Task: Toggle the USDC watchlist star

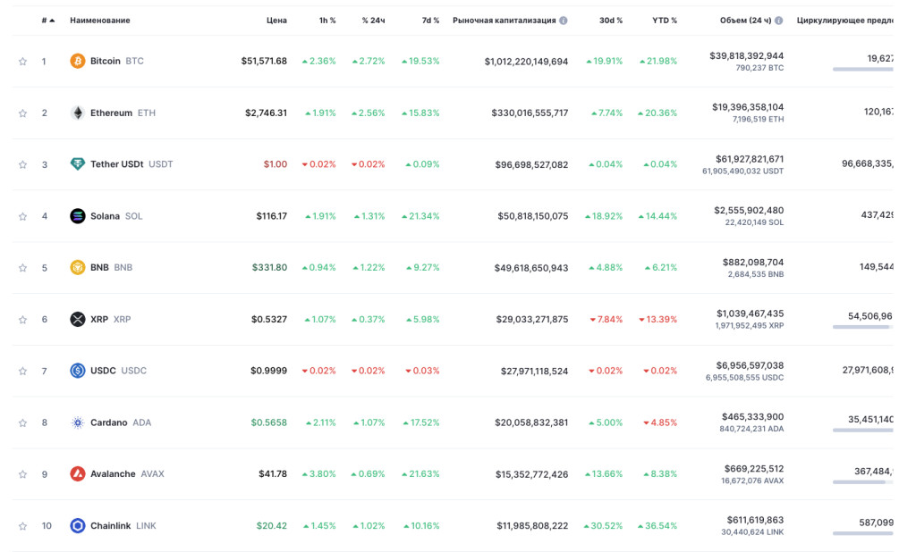Action: tap(22, 371)
